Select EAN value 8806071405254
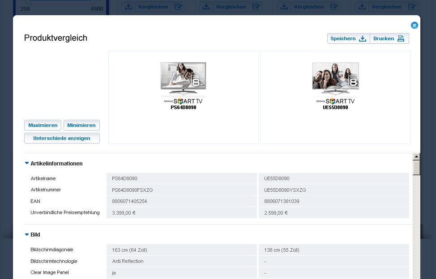436x279 pixels. click(129, 201)
